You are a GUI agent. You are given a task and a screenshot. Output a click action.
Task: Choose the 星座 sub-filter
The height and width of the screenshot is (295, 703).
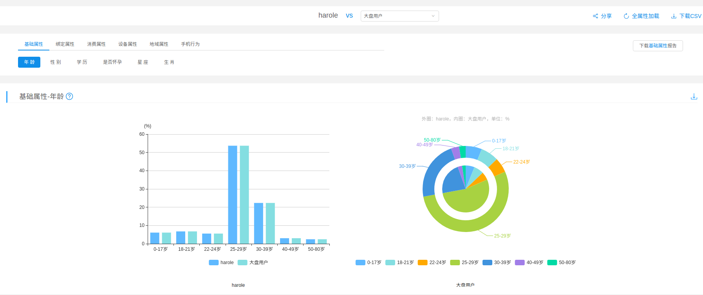tap(143, 62)
